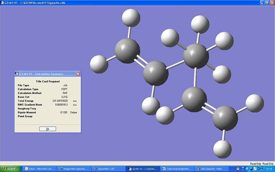Close the Calculation Summary dialog
The width and height of the screenshot is (275, 172).
click(x=78, y=74)
